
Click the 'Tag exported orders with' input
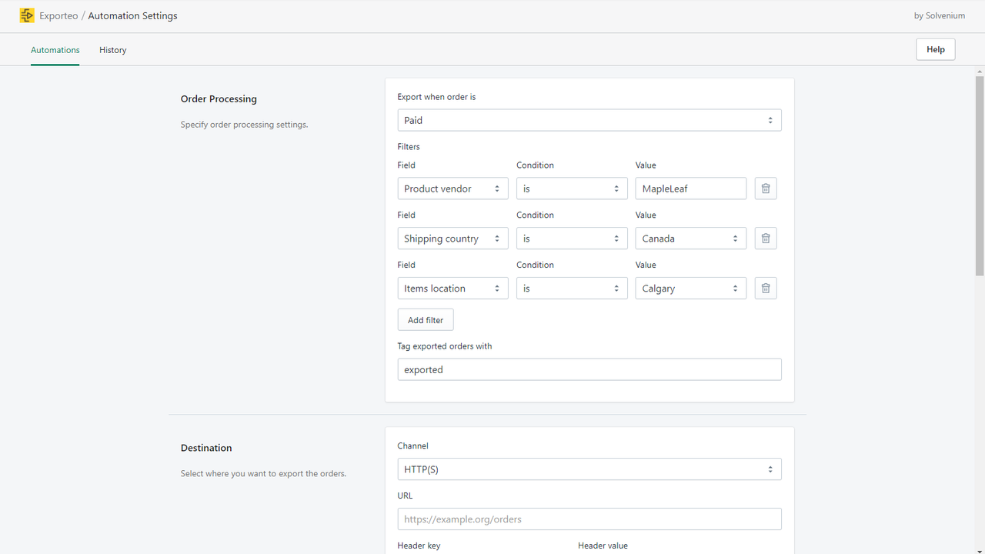(589, 369)
